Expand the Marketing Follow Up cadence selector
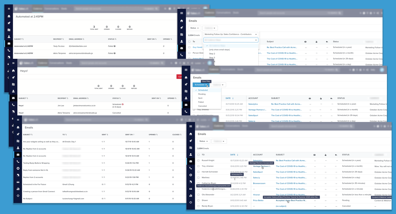 [230, 34]
